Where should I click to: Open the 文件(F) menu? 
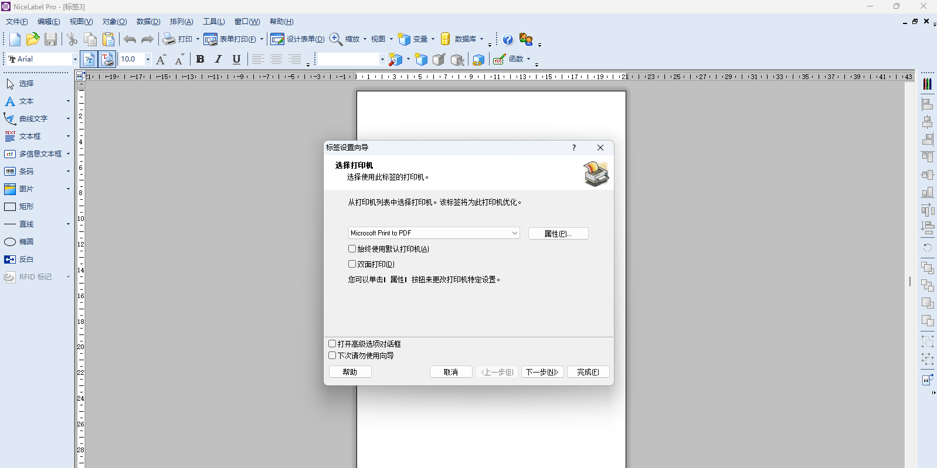point(16,22)
